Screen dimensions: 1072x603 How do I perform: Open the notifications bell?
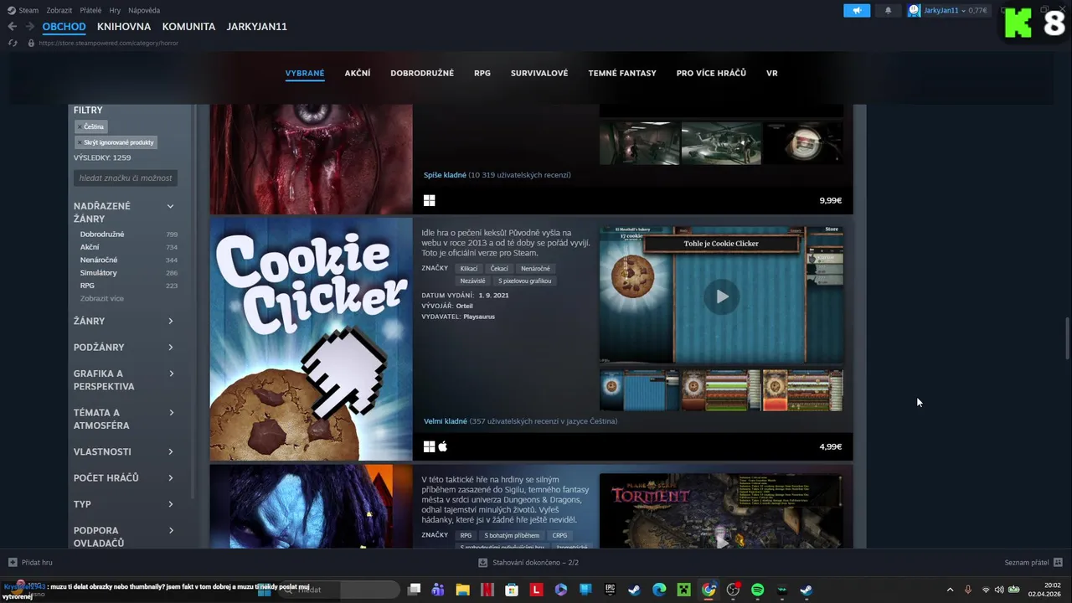pos(889,11)
